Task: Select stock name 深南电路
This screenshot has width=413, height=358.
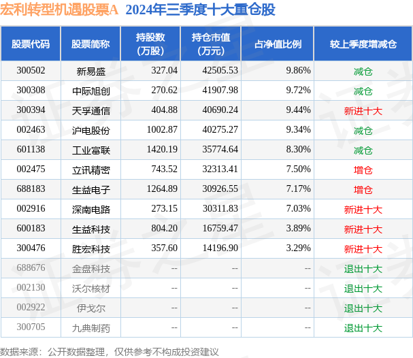Action: coord(91,210)
